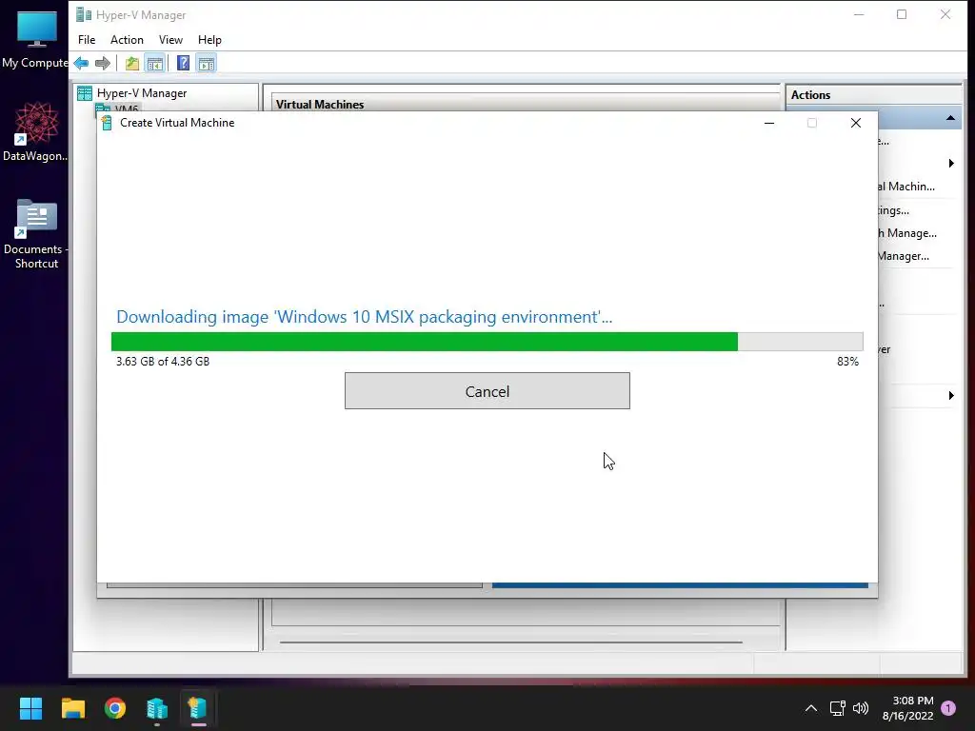Click the 'tings...' action item

[x=893, y=210]
